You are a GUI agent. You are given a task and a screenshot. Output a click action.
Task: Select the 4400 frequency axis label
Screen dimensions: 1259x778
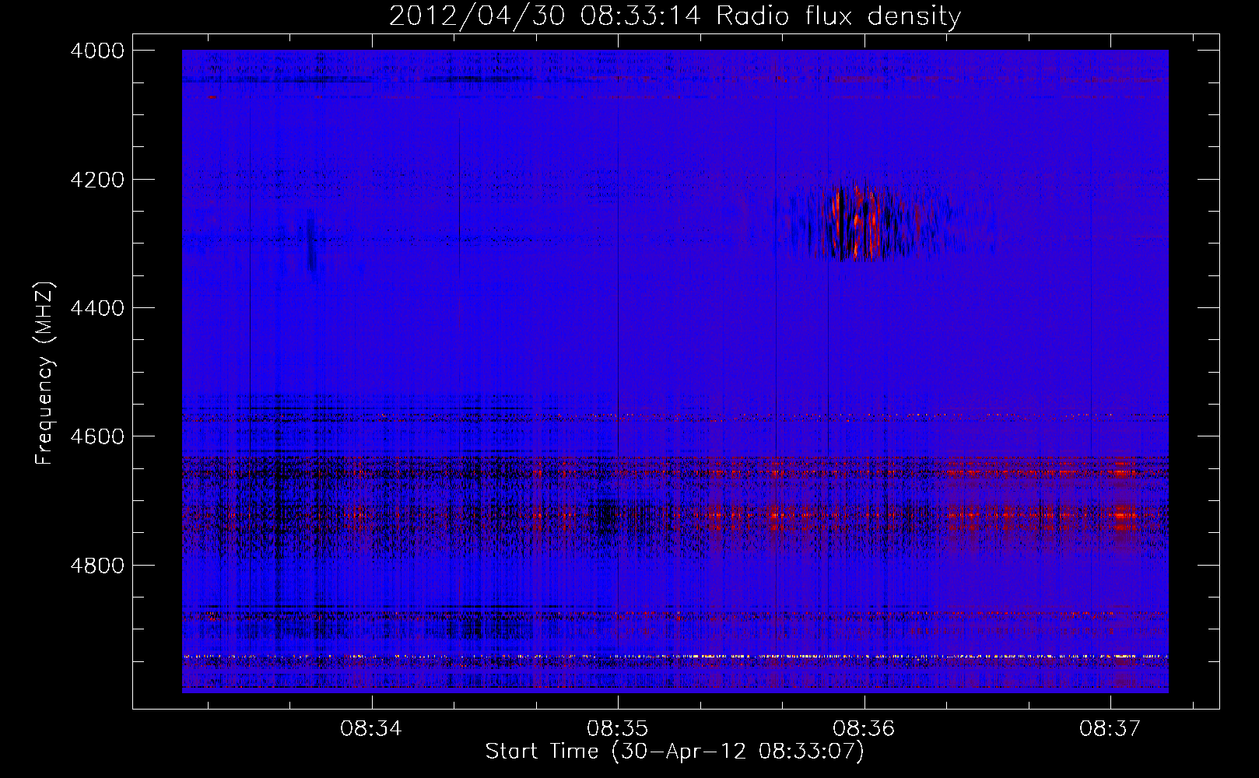pos(97,308)
